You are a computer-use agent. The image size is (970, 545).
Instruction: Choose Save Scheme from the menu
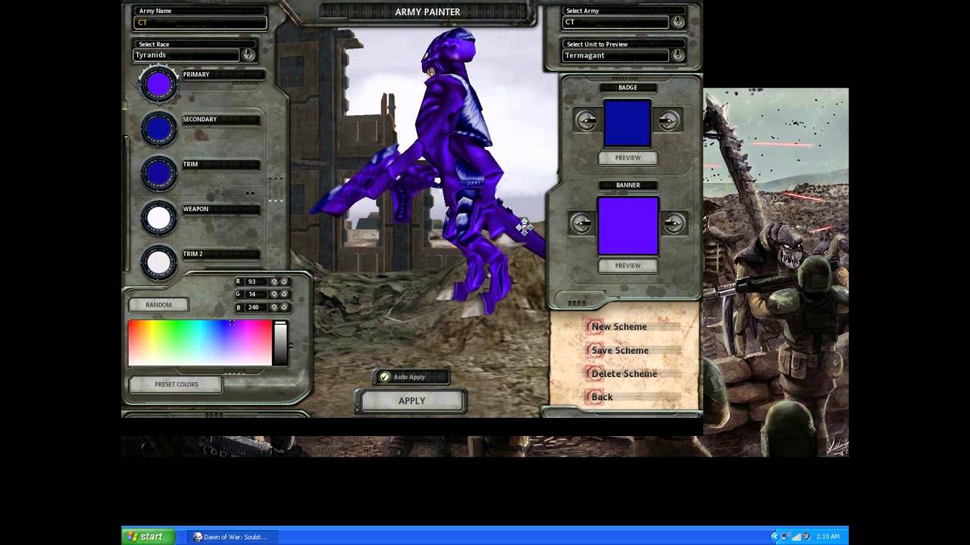click(620, 350)
